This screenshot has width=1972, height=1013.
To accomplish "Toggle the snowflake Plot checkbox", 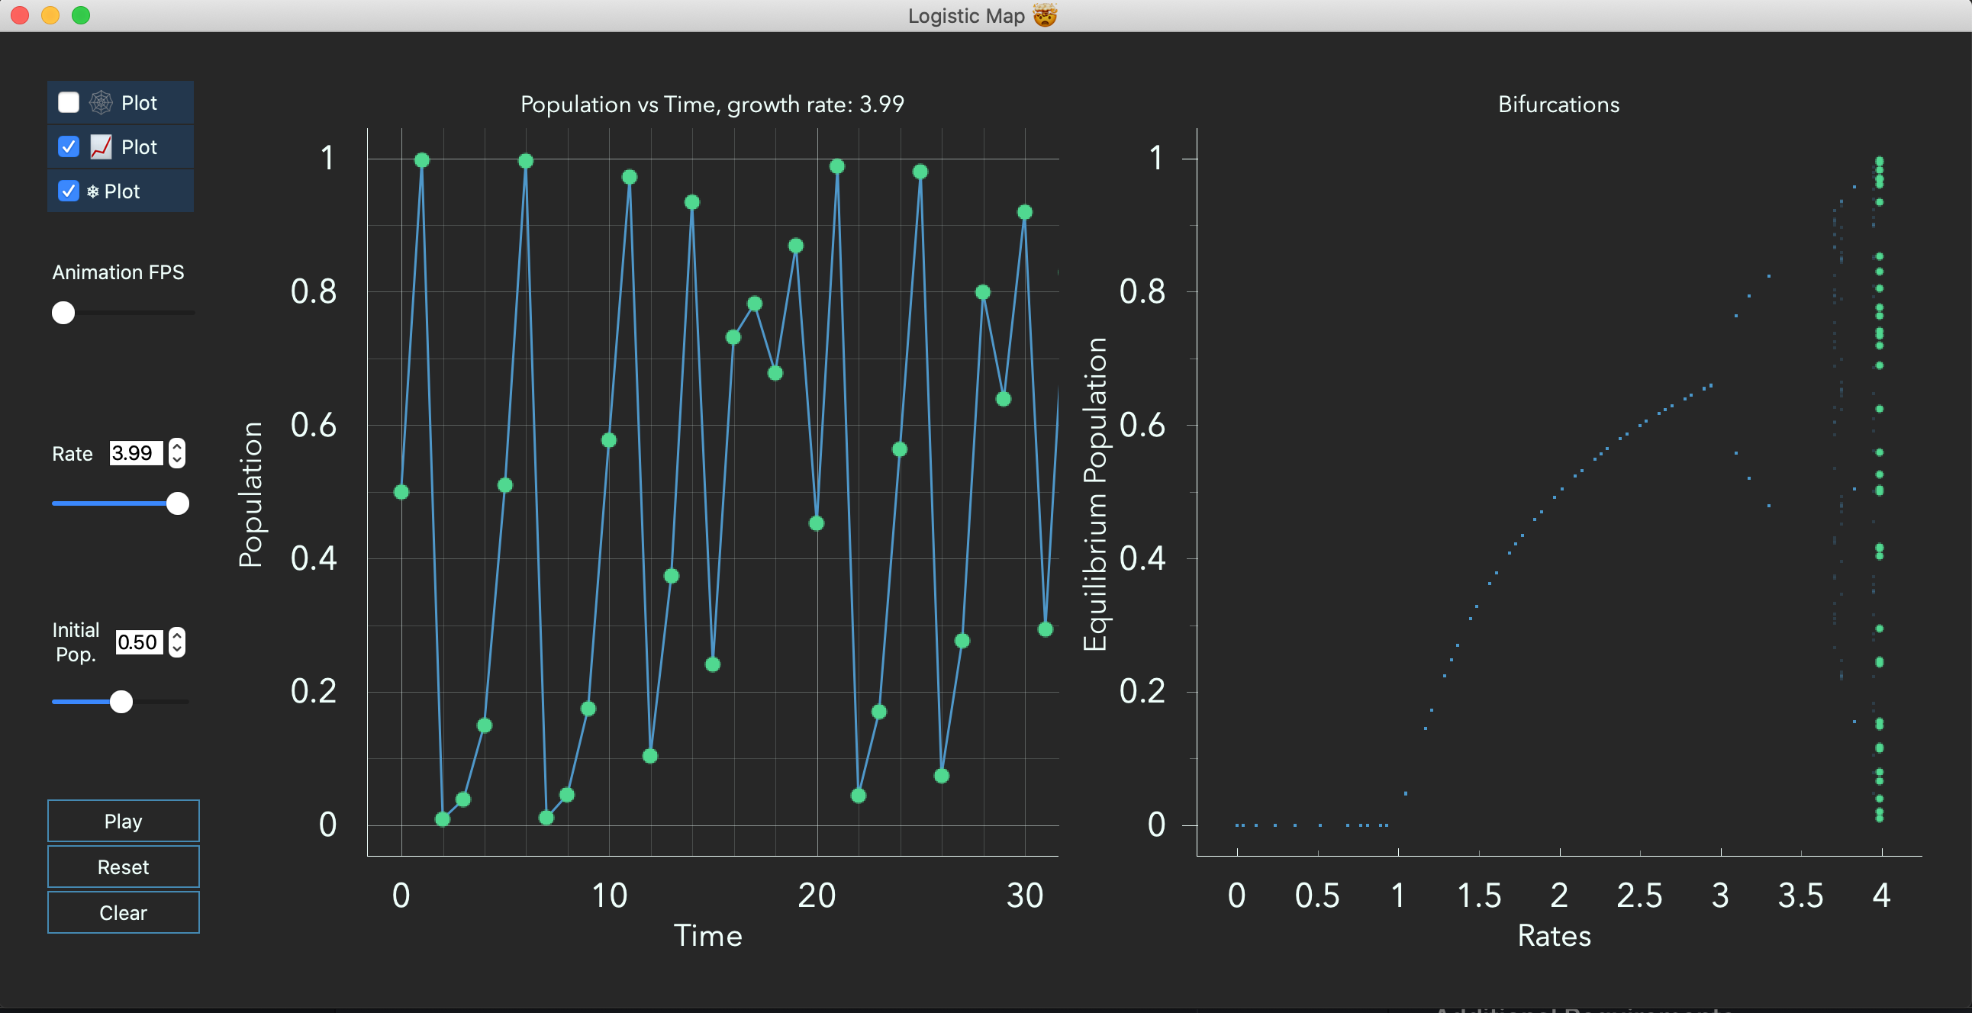I will pos(69,191).
